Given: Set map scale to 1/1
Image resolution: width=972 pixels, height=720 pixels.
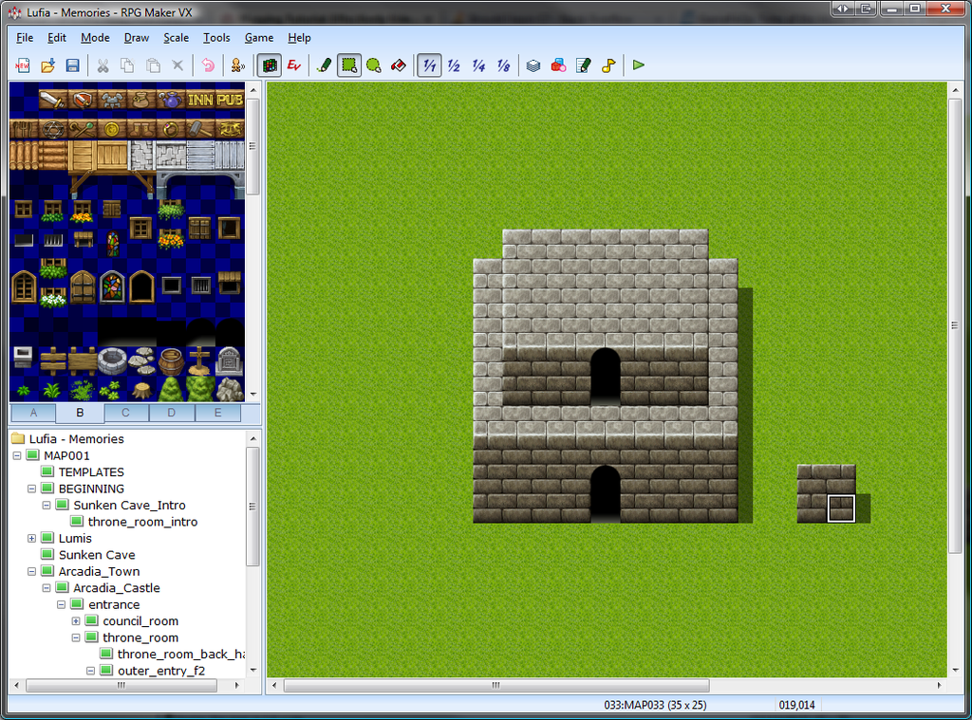Looking at the screenshot, I should point(429,65).
